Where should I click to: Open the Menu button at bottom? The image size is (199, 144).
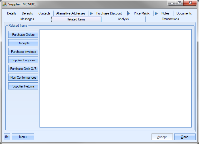(23, 137)
